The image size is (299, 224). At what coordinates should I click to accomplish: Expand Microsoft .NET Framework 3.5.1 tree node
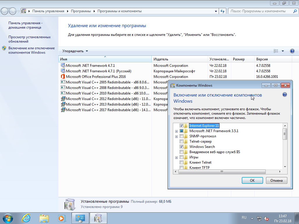click(x=176, y=131)
